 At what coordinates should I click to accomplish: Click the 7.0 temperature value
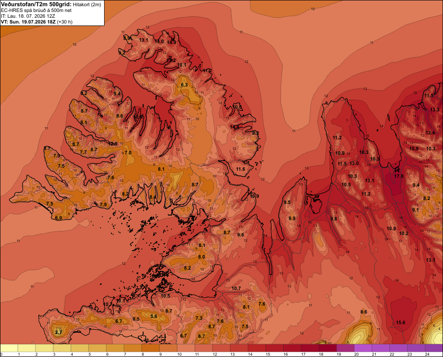click(128, 153)
